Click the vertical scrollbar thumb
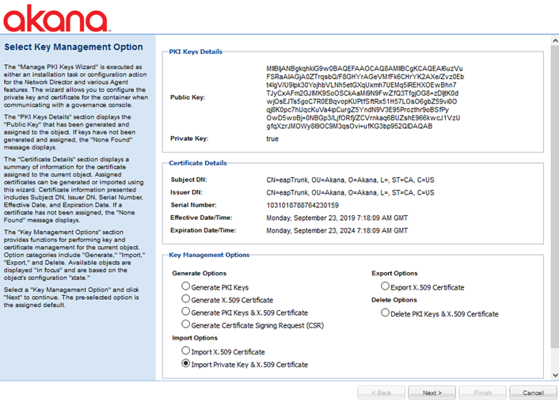Image resolution: width=559 pixels, height=402 pixels. 555,197
